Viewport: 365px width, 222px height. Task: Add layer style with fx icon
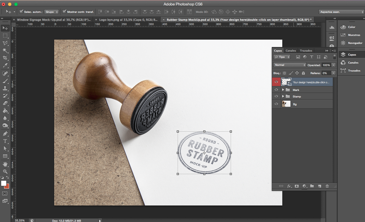click(x=289, y=186)
